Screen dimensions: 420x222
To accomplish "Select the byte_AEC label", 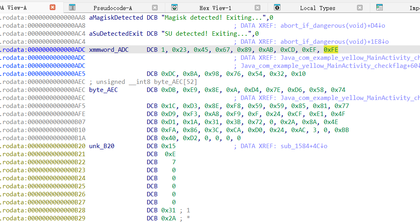I will 103,90.
